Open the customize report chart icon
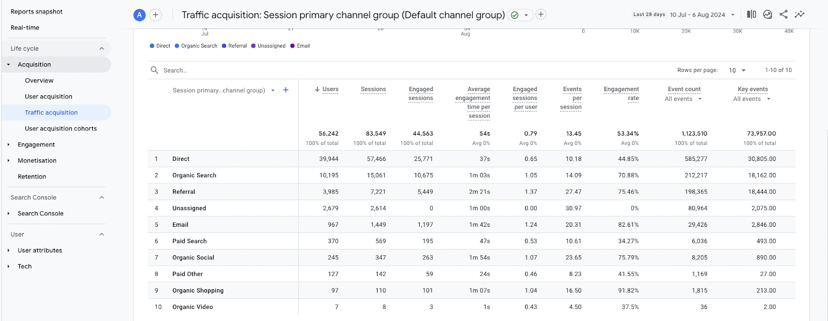Image resolution: width=828 pixels, height=321 pixels. (767, 14)
